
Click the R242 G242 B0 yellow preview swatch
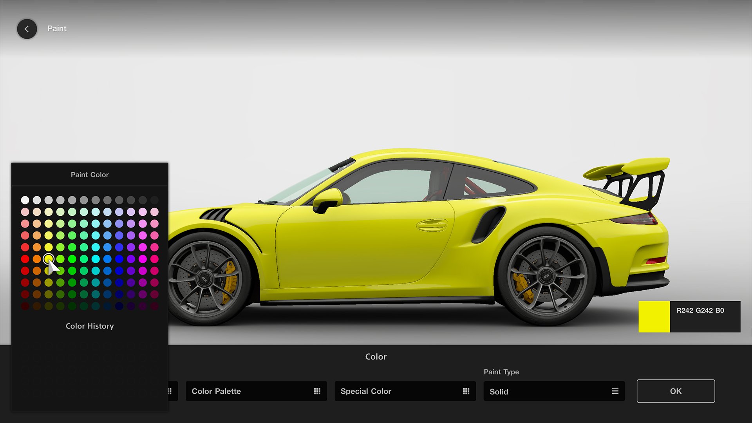tap(653, 317)
